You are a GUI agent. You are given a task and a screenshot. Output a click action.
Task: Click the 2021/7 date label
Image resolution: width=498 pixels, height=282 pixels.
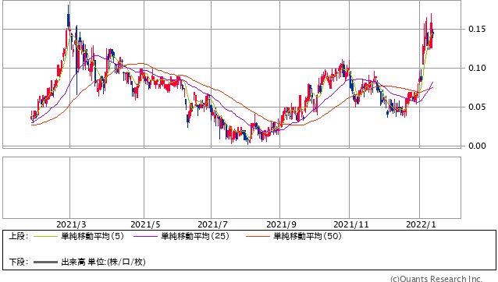point(212,224)
